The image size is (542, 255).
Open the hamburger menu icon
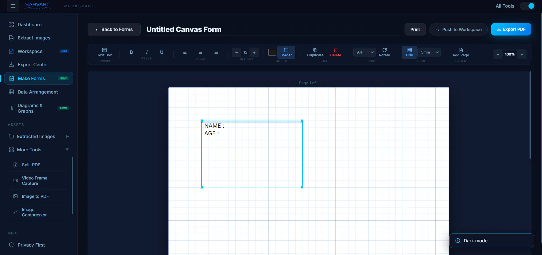pos(13,6)
